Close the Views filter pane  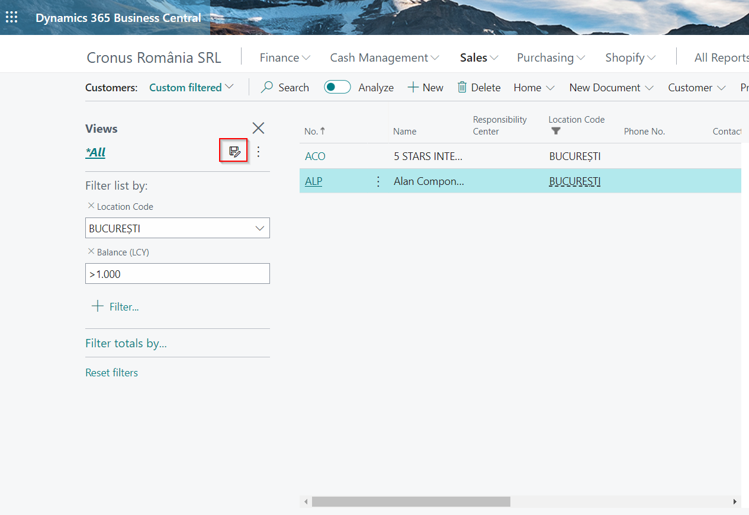258,128
